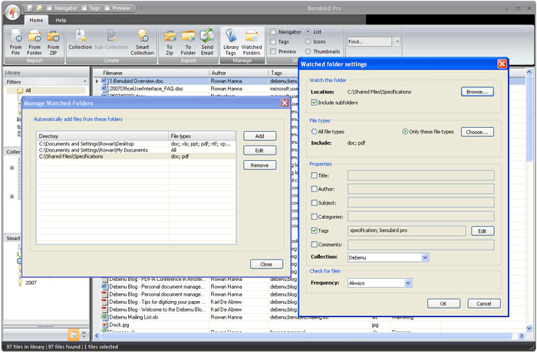Viewport: 537px width, 353px height.
Task: Open Library Tags manager
Action: [231, 42]
